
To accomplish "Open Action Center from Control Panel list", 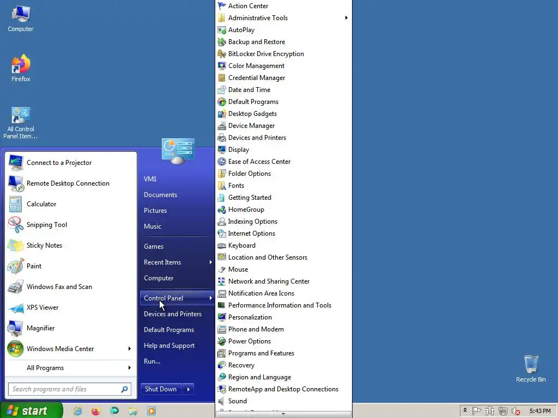I will 248,5.
